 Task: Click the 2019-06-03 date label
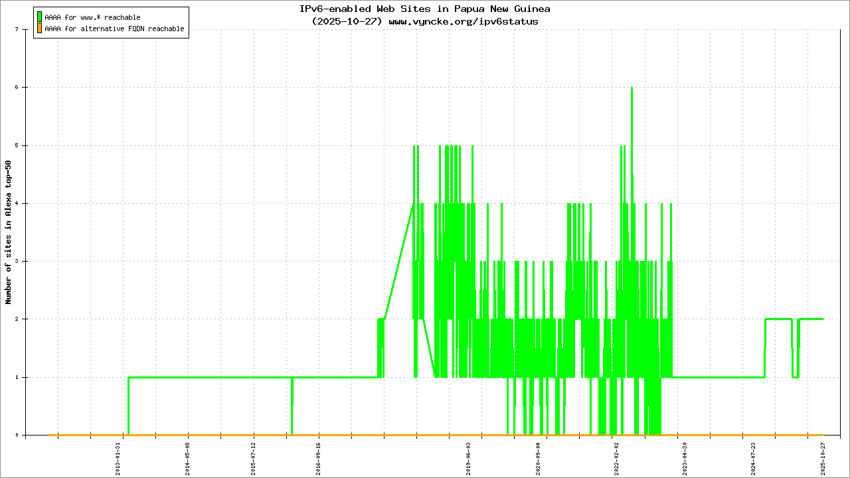(x=469, y=455)
